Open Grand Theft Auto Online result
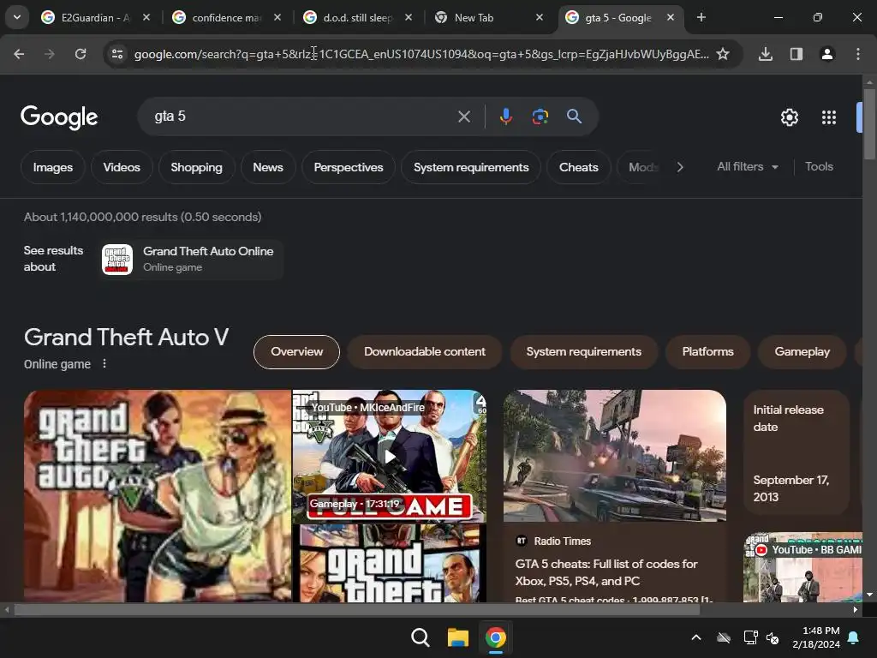The image size is (877, 658). [190, 259]
